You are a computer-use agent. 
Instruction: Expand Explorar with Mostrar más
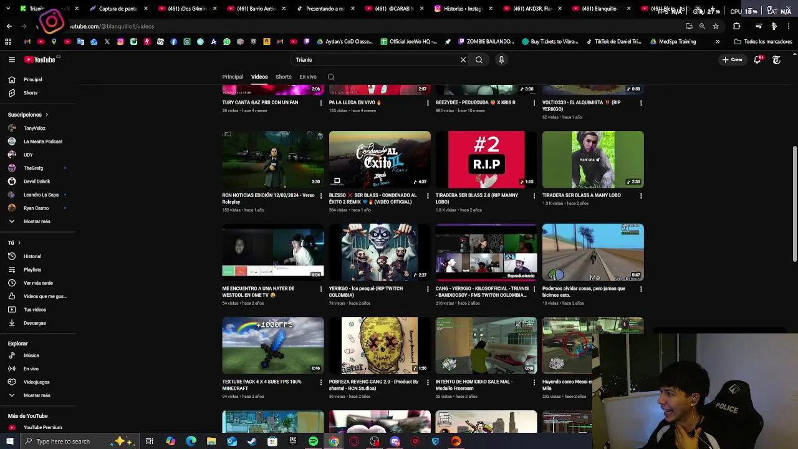[x=37, y=395]
